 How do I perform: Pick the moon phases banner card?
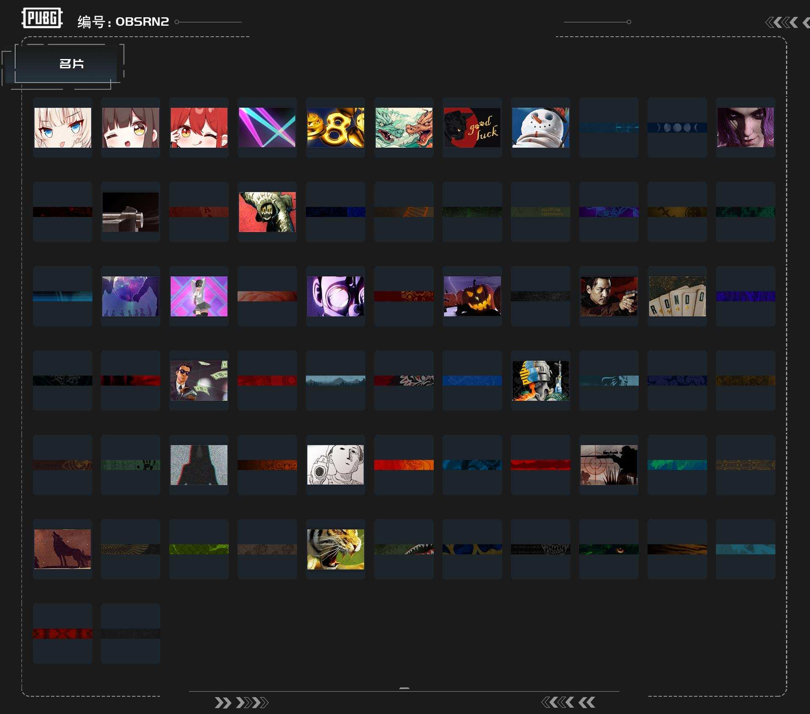(x=678, y=127)
